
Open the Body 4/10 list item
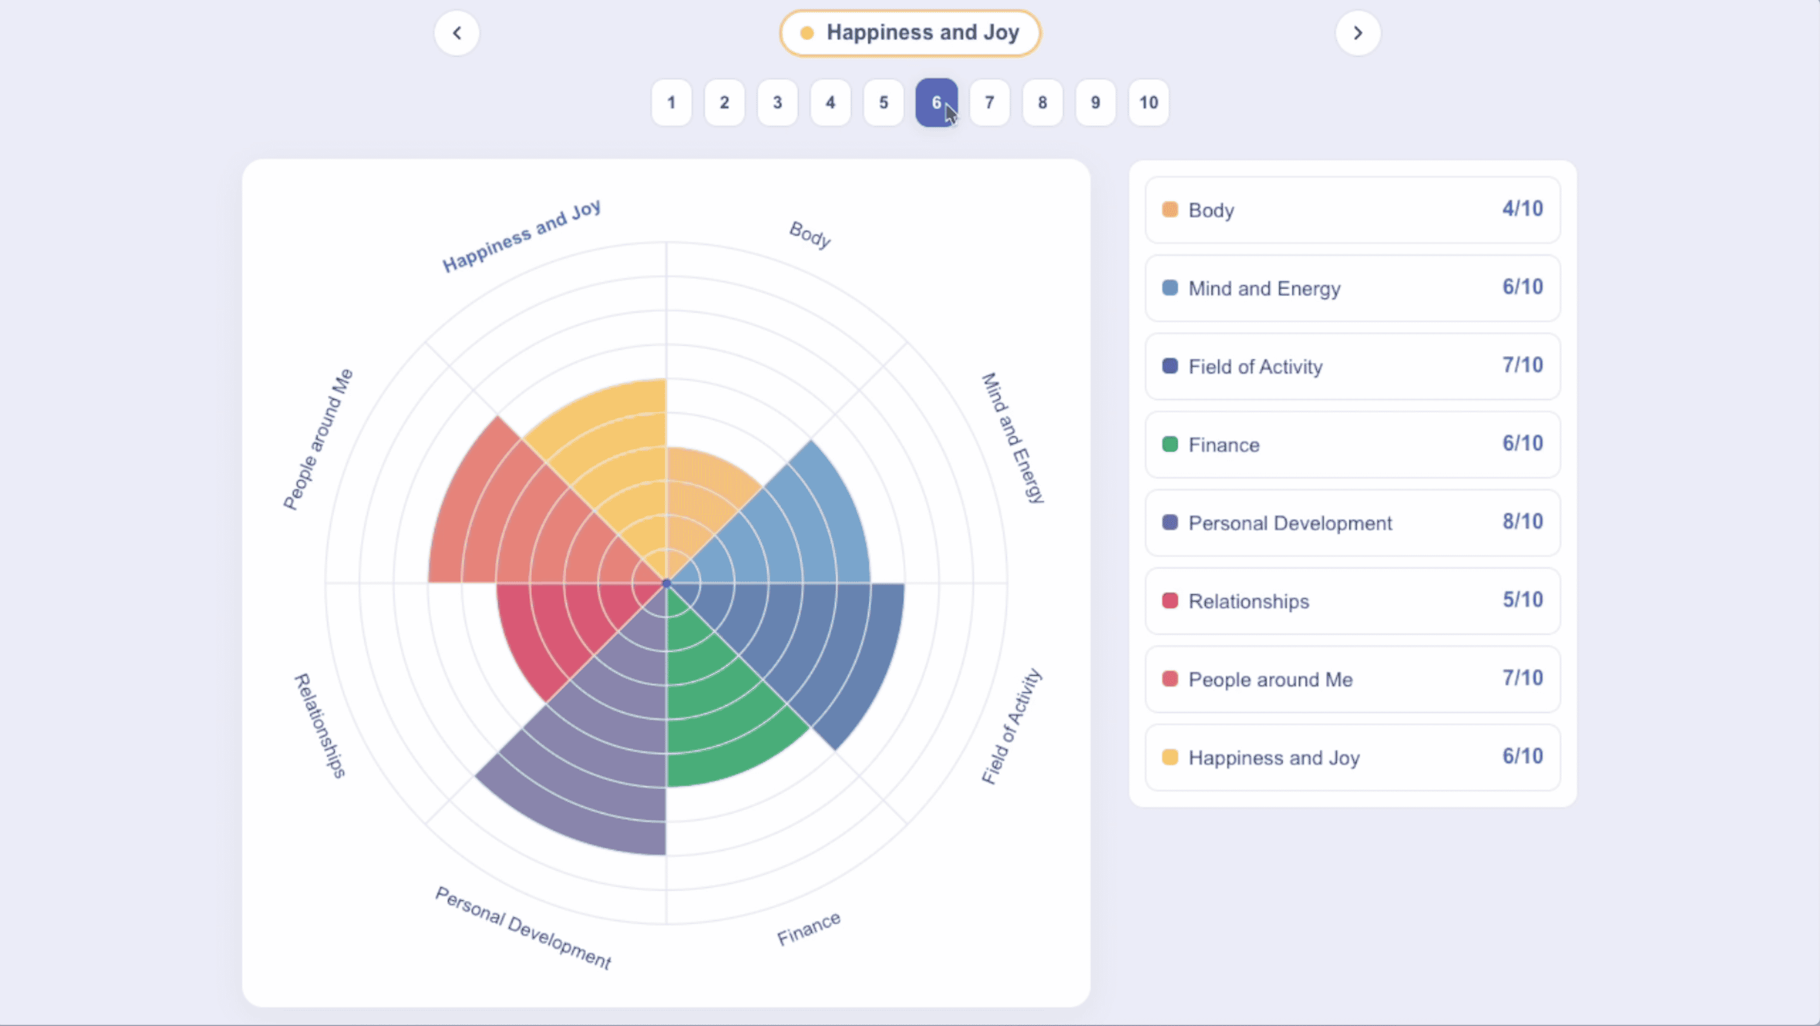tap(1352, 210)
